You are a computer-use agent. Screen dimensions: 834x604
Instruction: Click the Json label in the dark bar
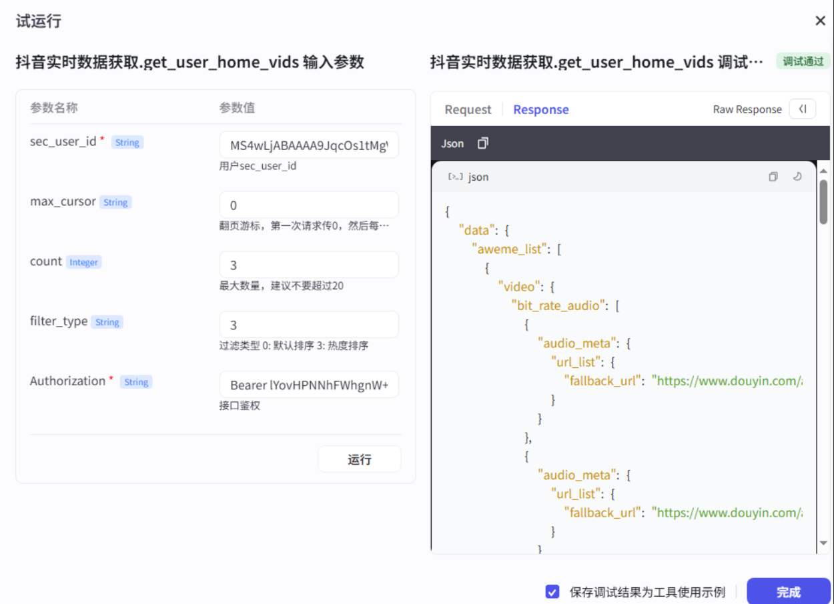tap(452, 143)
